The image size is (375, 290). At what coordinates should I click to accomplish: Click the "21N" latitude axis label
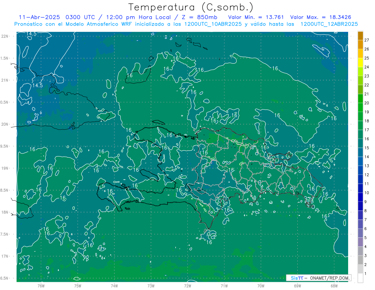point(5,80)
